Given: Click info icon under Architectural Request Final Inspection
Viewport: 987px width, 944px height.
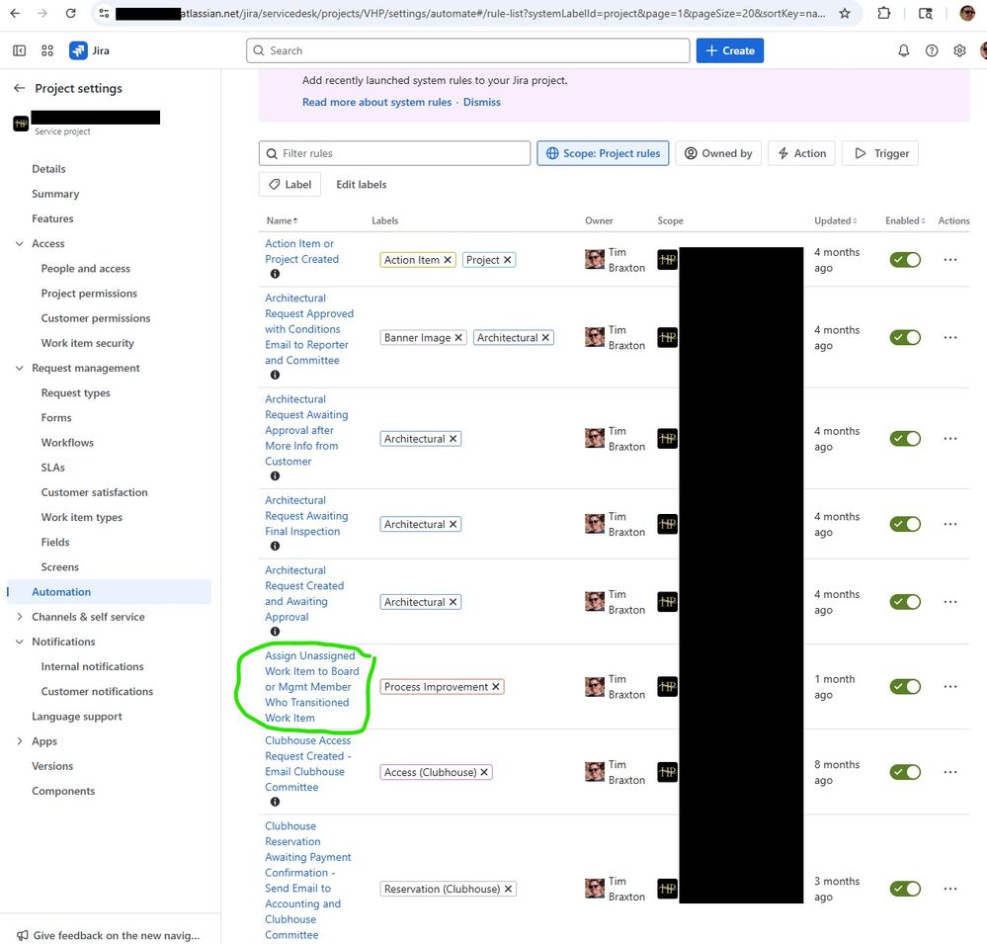Looking at the screenshot, I should tap(275, 547).
